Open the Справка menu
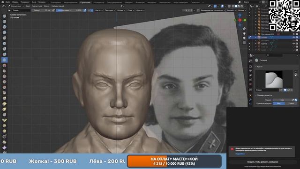 (42, 2)
